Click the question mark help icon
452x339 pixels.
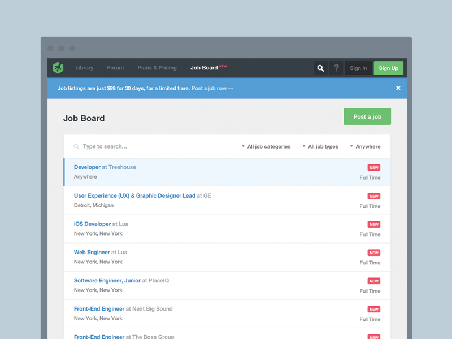pos(336,68)
